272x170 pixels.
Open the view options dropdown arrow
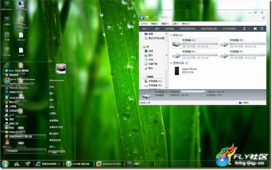click(249, 29)
